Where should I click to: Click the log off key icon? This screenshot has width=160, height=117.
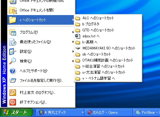click(x=13, y=93)
